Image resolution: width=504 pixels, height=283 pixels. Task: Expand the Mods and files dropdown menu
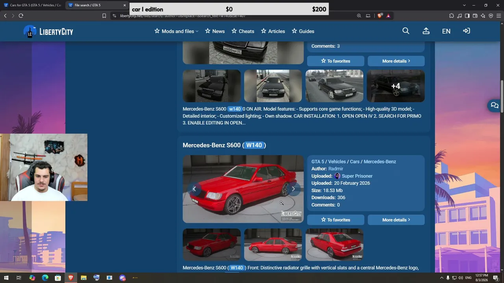pos(176,31)
